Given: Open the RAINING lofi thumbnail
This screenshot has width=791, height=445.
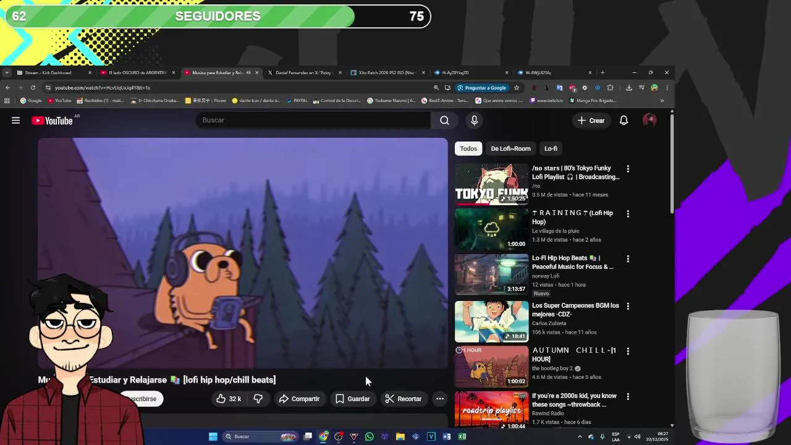Looking at the screenshot, I should [492, 229].
